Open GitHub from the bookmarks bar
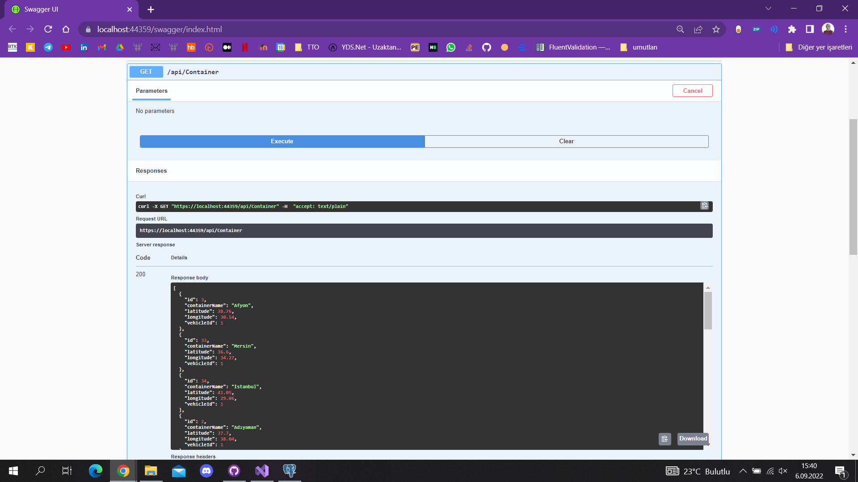Viewport: 858px width, 482px height. [x=487, y=47]
